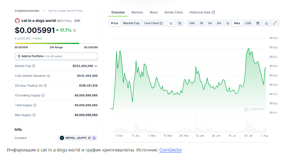This screenshot has width=282, height=157.
Task: Click the cat in a dogs world Price breadcrumb
Action: click(65, 11)
